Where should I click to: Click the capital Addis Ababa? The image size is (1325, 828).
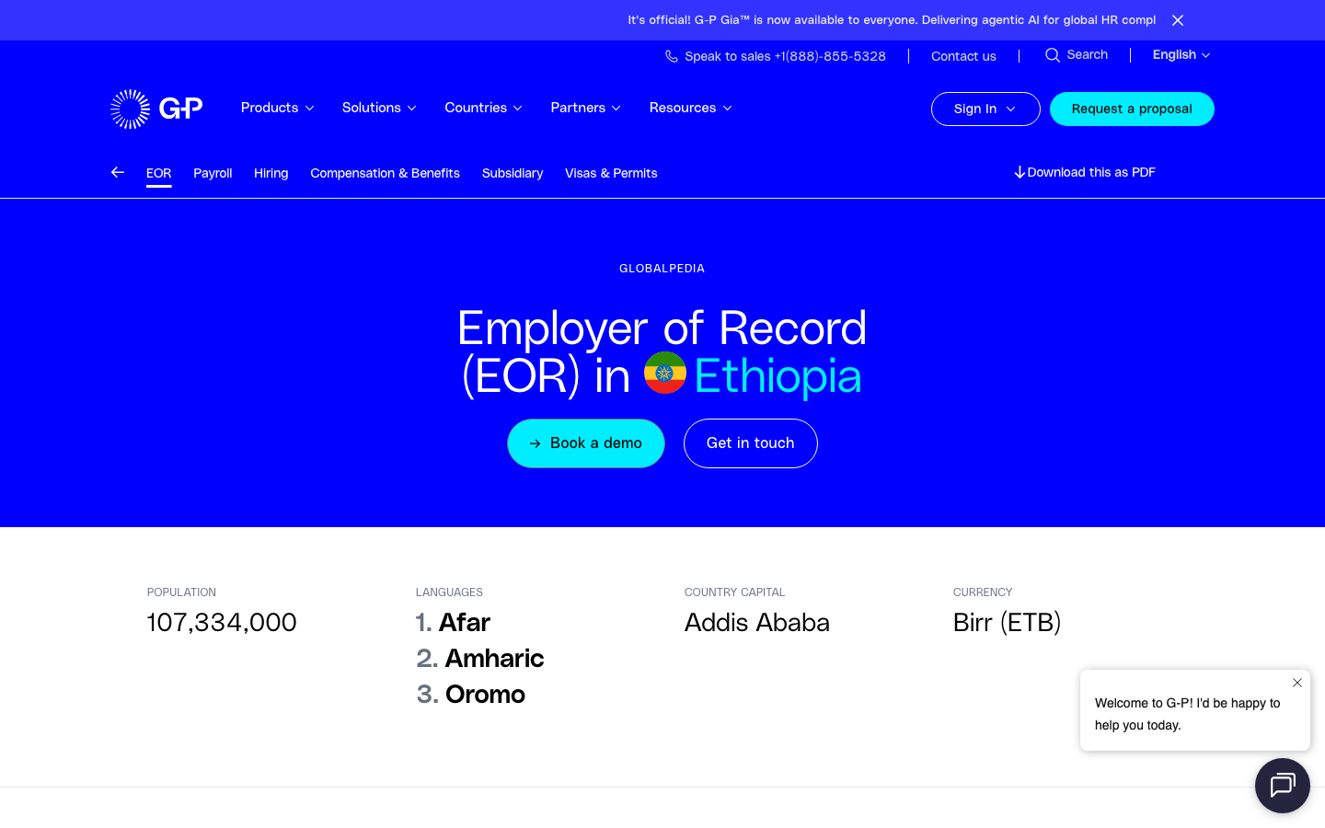(757, 623)
